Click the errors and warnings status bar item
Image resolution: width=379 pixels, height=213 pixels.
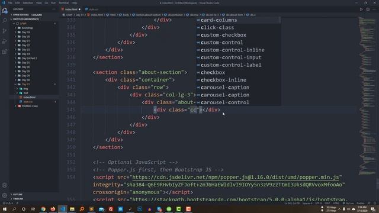point(7,204)
